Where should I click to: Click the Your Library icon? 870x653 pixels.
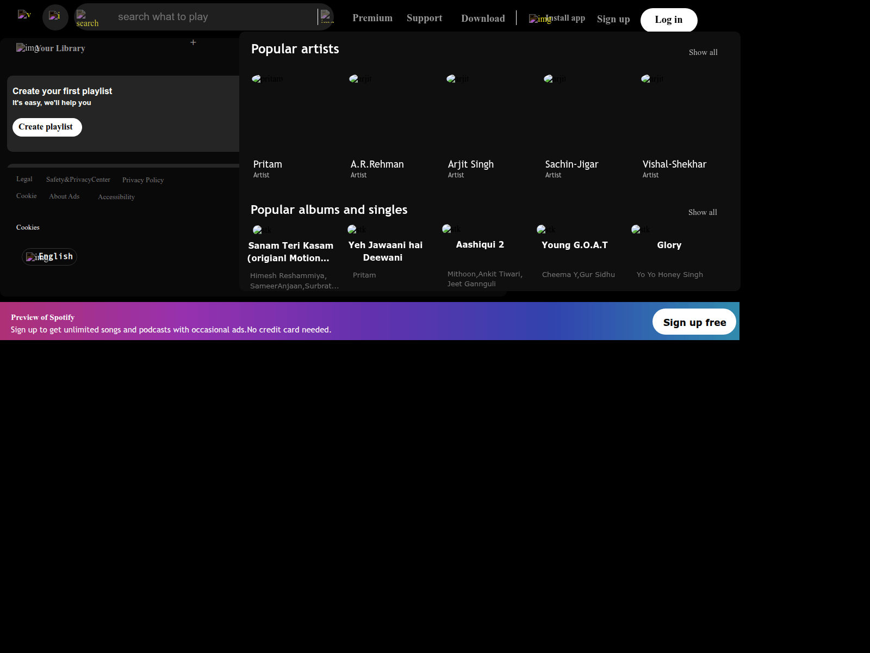pyautogui.click(x=26, y=48)
